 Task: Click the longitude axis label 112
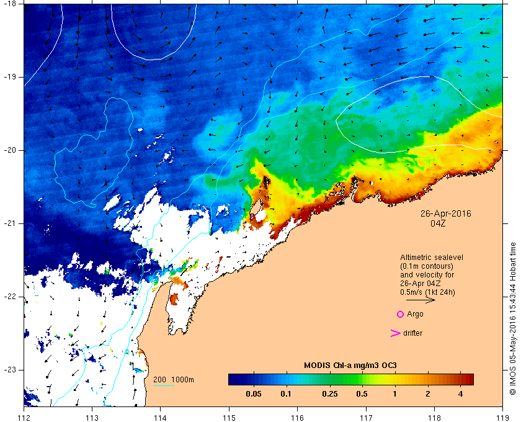(x=24, y=418)
